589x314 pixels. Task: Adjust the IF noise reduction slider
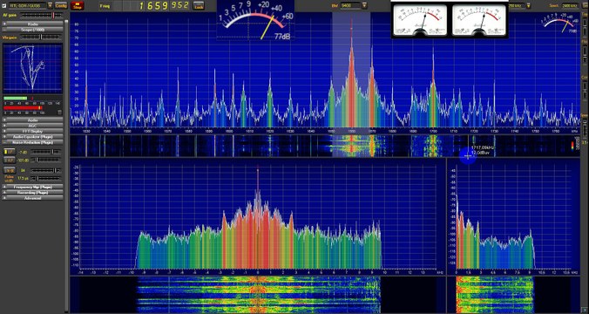coord(45,152)
